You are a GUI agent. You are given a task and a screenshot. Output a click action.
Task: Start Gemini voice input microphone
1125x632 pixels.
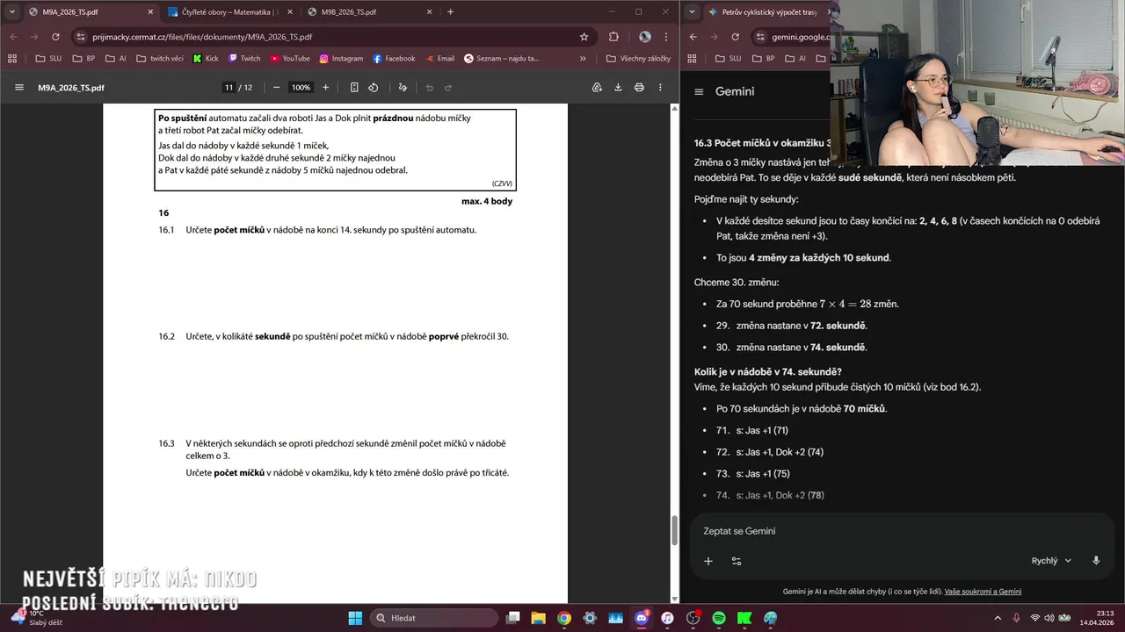coord(1096,561)
